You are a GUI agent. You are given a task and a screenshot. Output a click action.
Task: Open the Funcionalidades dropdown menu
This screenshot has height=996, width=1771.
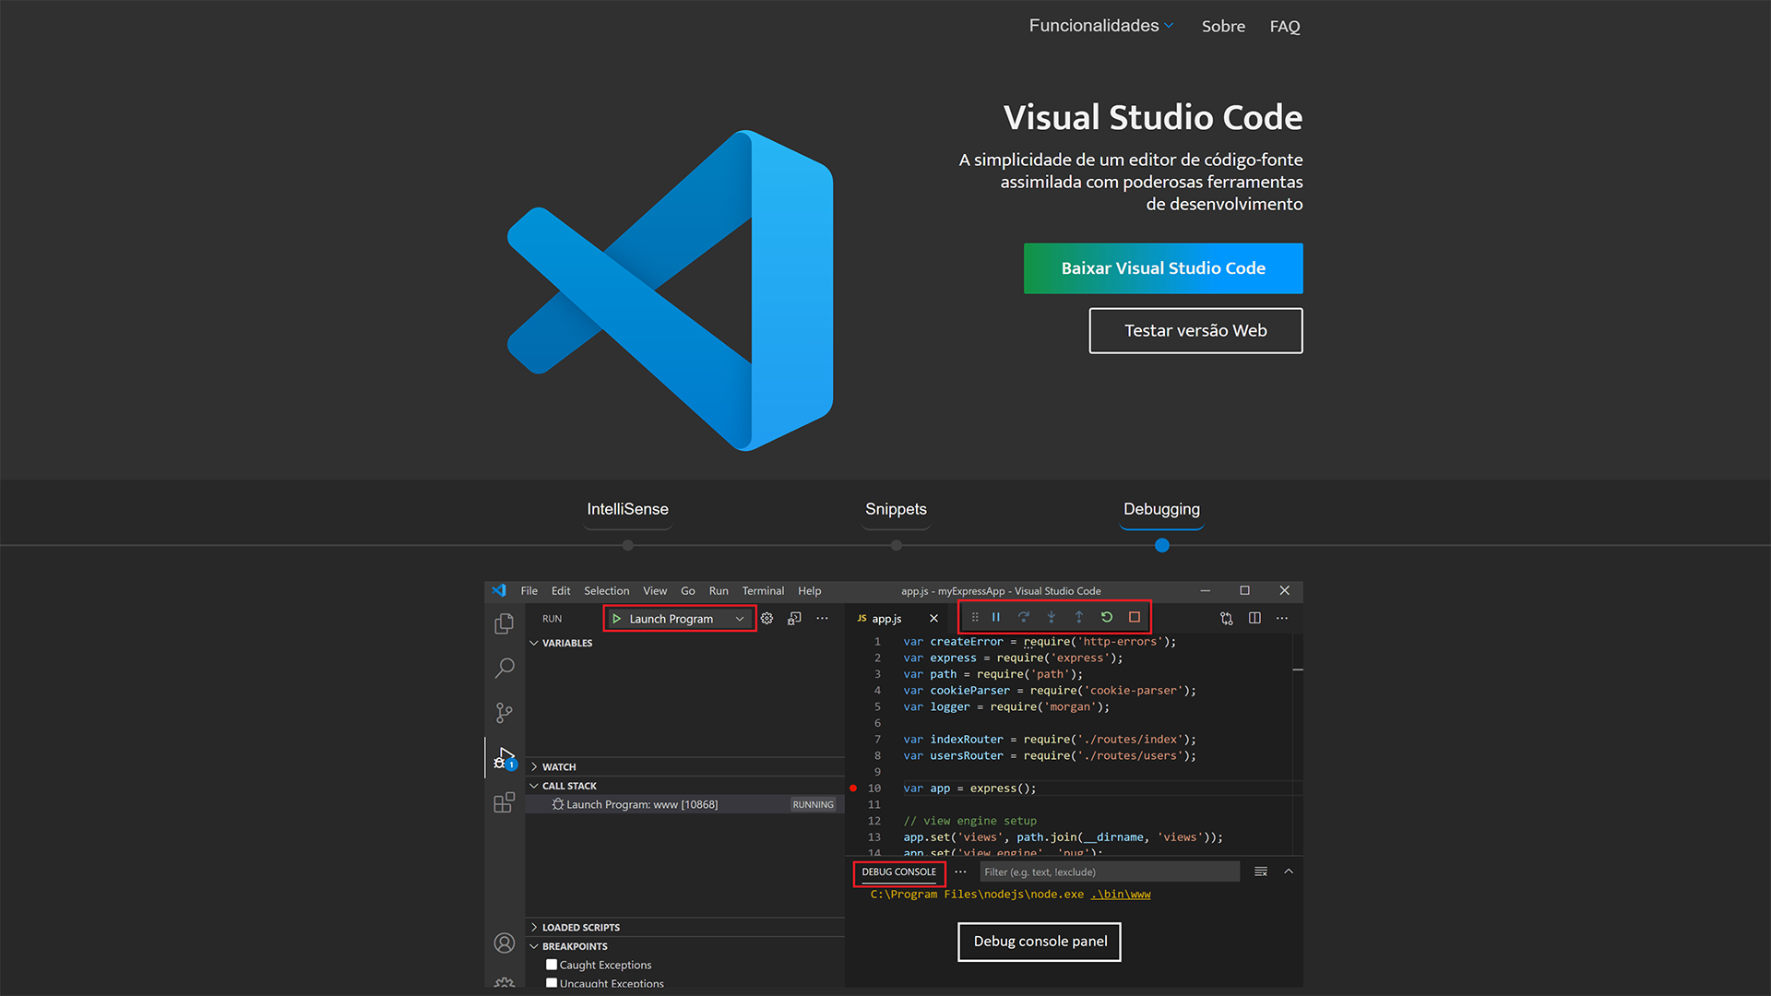(1100, 26)
